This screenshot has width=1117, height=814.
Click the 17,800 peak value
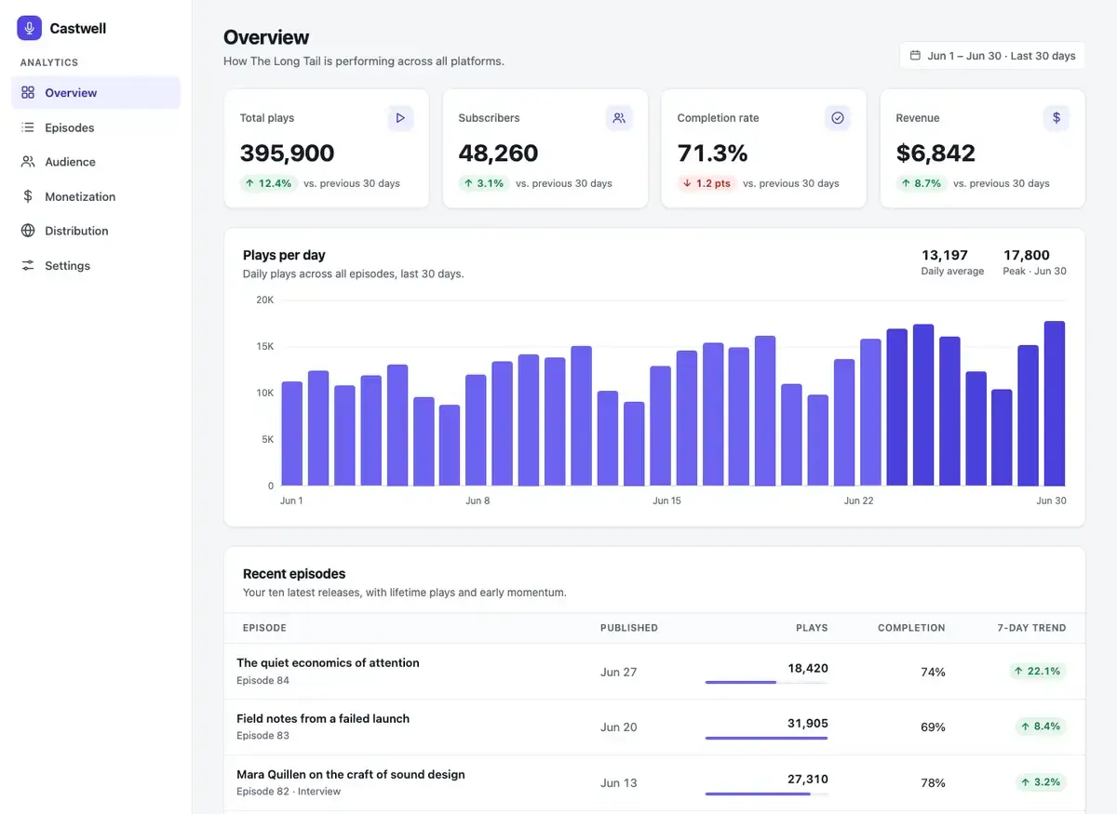[x=1027, y=255]
